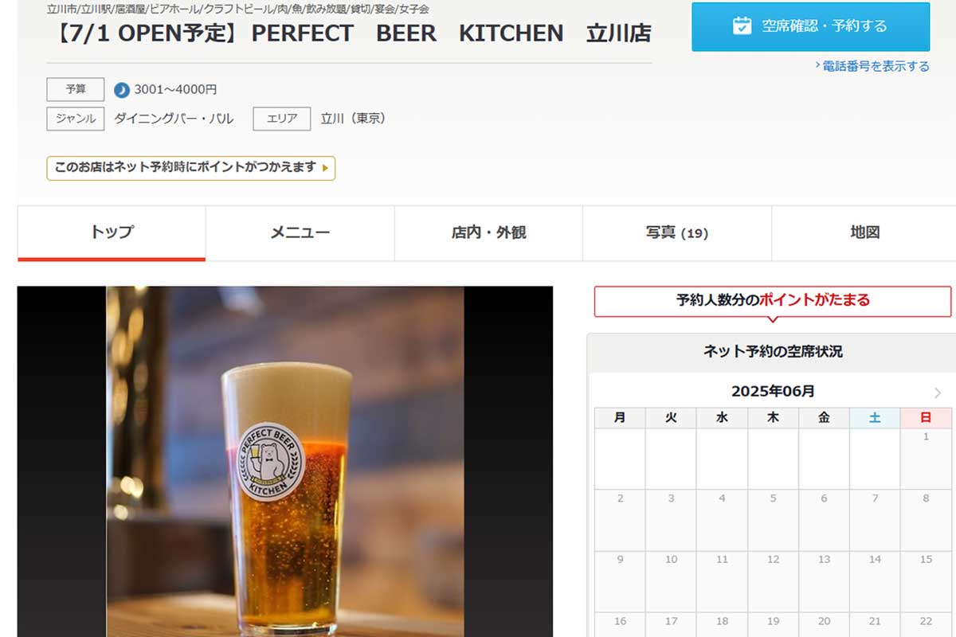The height and width of the screenshot is (637, 956).
Task: Click the beer glass main photo
Action: (x=285, y=462)
